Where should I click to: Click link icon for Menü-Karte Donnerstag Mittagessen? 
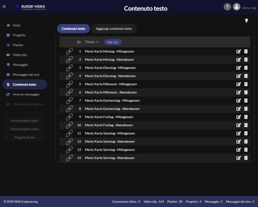69,101
